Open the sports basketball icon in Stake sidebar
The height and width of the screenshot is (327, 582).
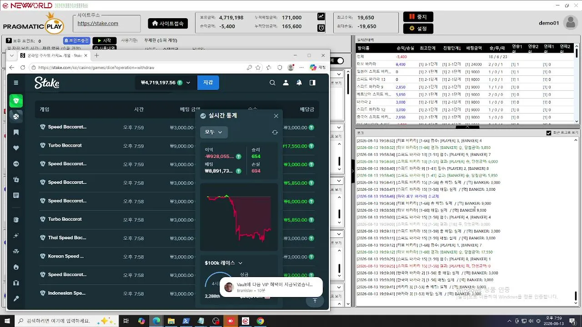[16, 116]
